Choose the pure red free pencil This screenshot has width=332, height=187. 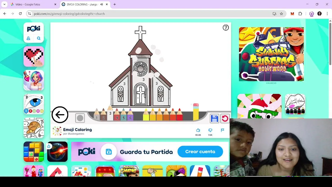click(179, 115)
